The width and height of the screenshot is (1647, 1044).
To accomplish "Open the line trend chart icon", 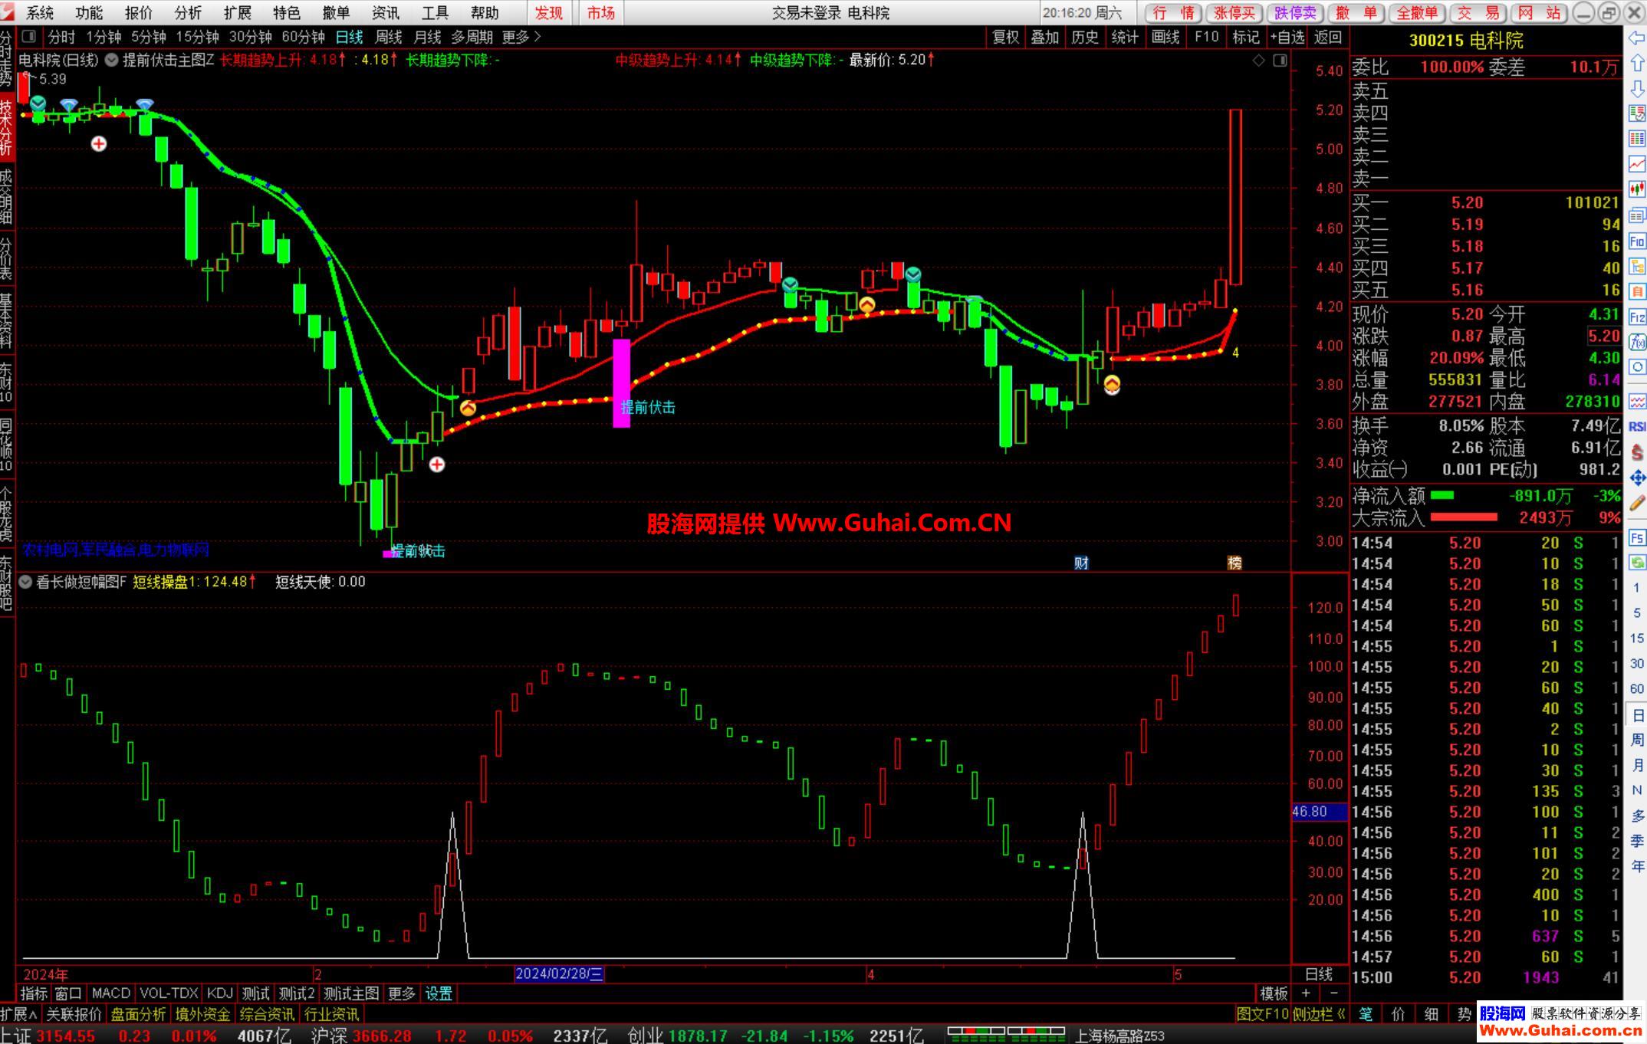I will 1636,164.
